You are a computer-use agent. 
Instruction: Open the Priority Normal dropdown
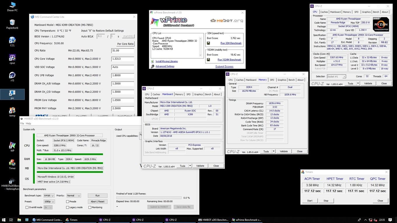[74, 196]
